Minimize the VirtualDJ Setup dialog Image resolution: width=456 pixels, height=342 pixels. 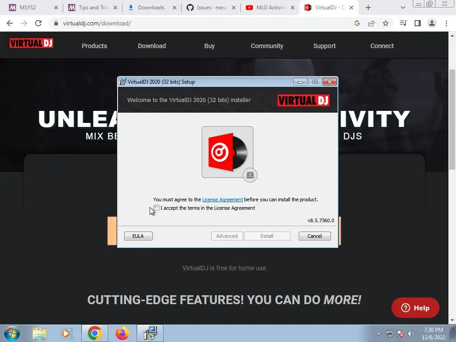(x=300, y=82)
